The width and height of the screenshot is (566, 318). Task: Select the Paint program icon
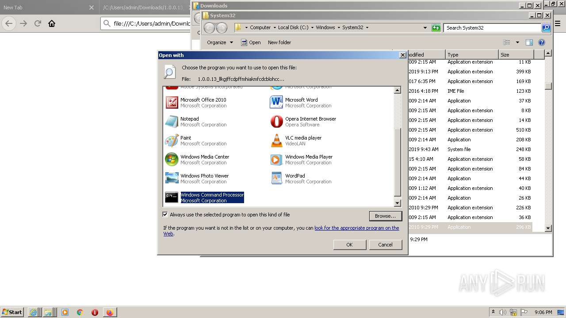[172, 140]
